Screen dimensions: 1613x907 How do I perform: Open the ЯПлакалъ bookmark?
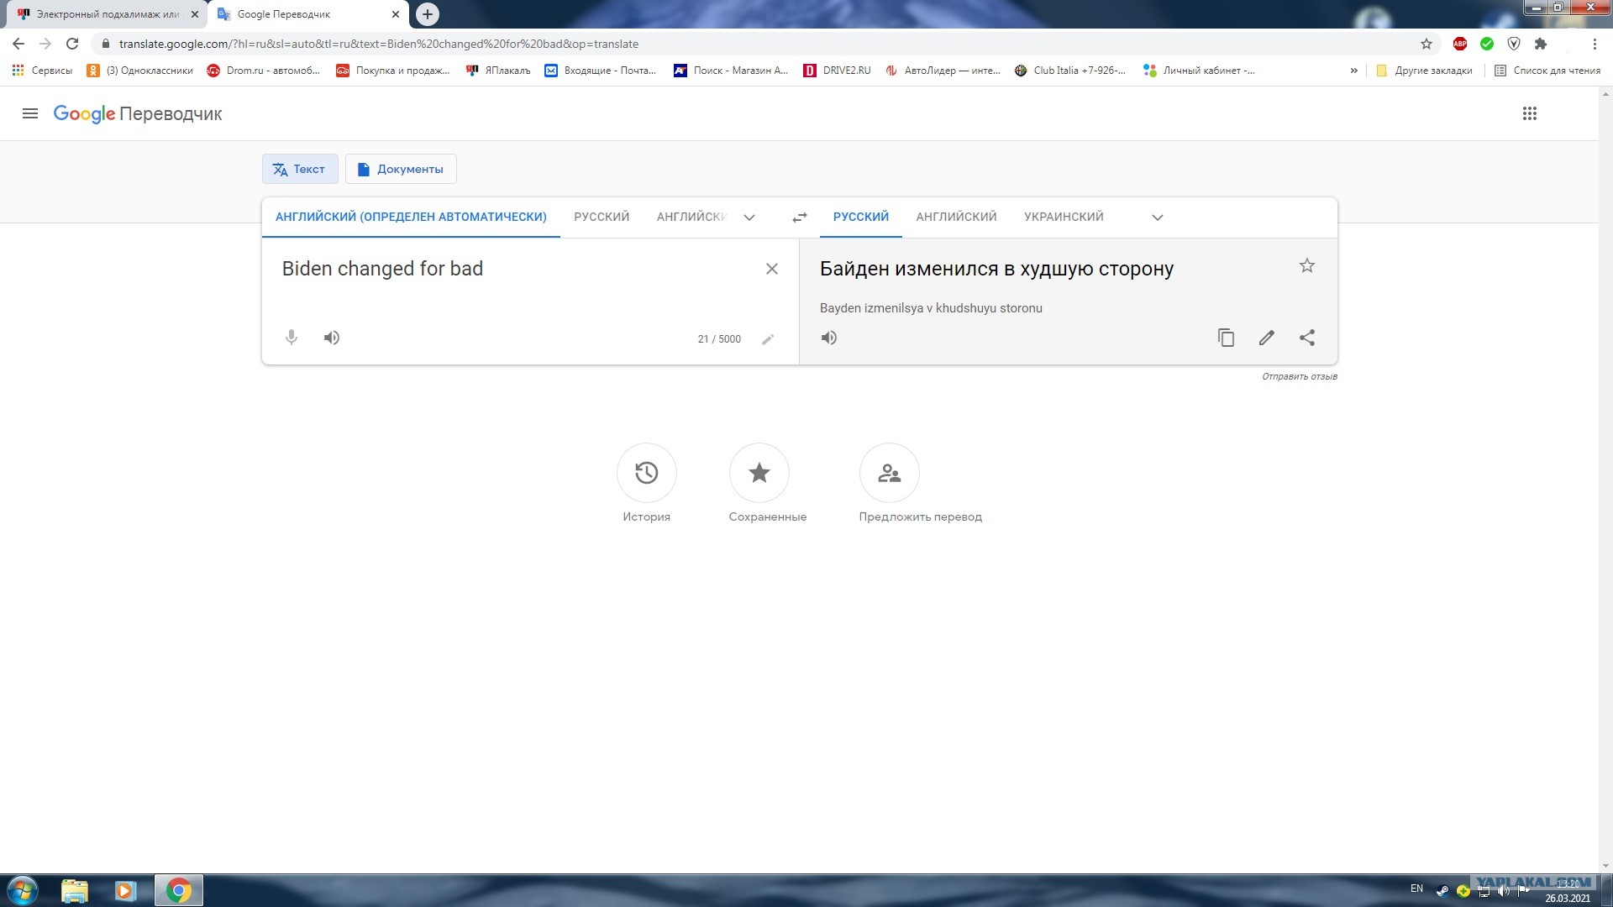coord(499,71)
